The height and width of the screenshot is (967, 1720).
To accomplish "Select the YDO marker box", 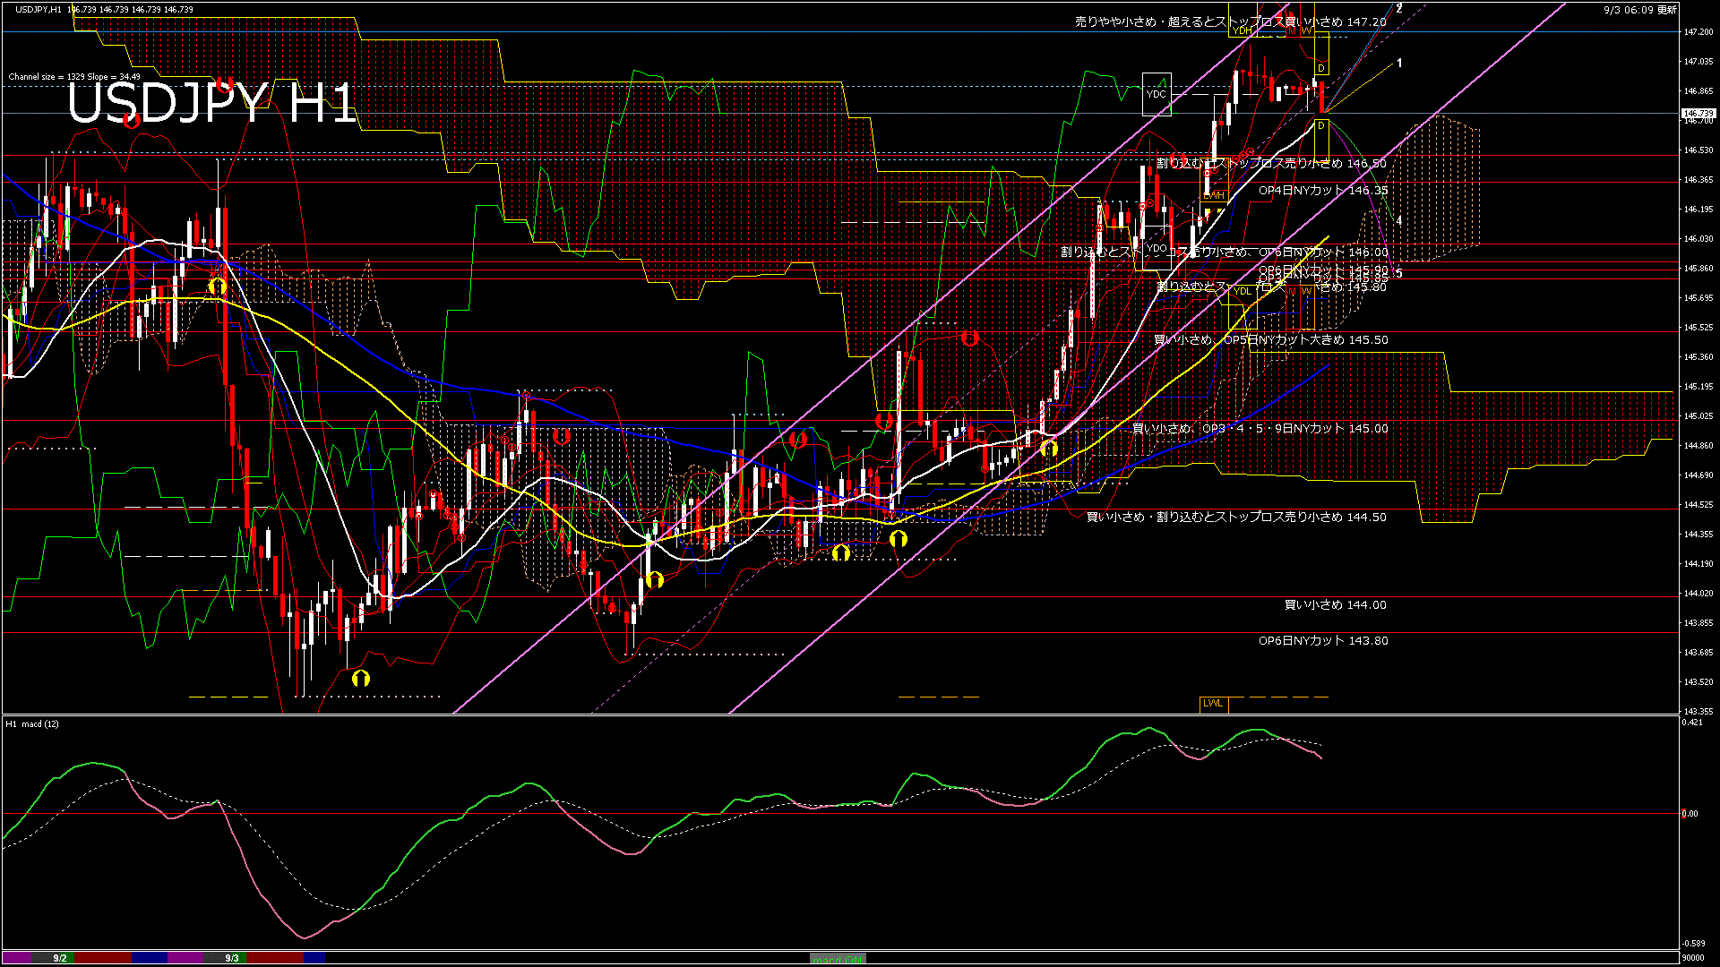I will click(x=1157, y=248).
